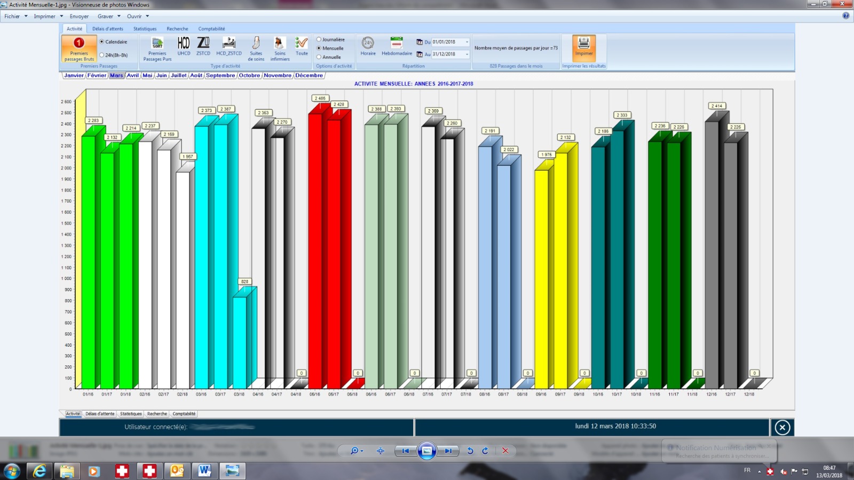Select Soins infirmiers nurse icon
Viewport: 854px width, 480px height.
click(x=280, y=49)
